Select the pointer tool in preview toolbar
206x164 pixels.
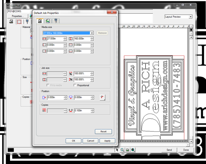[x=117, y=150]
